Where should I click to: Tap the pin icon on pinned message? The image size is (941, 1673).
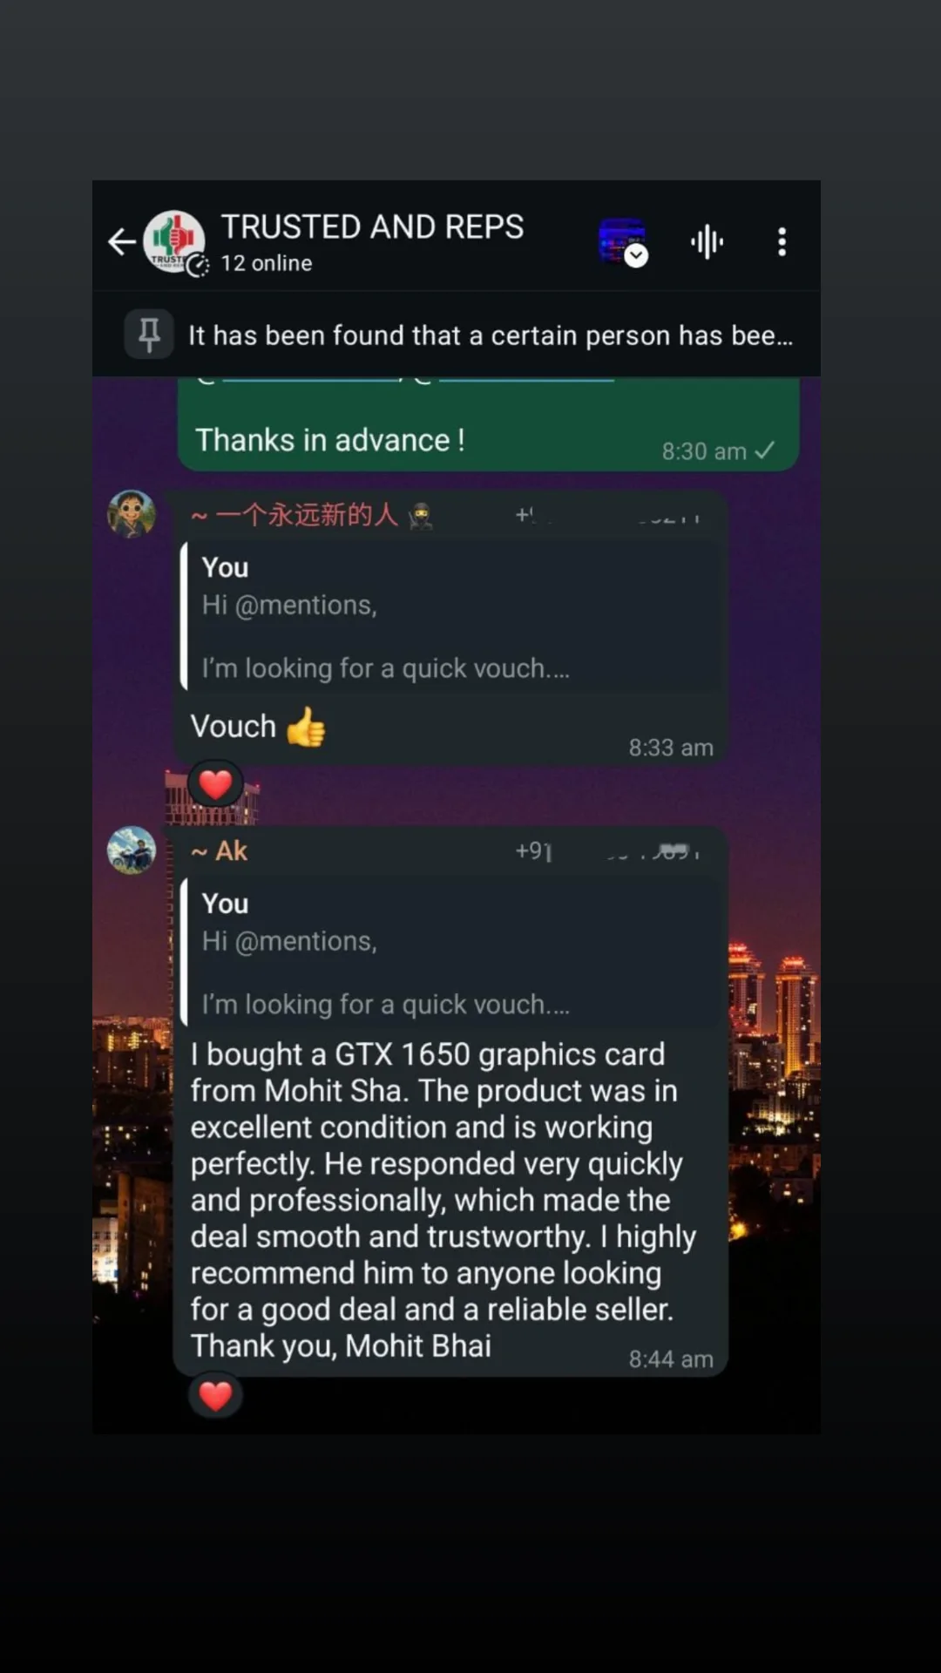pos(149,334)
